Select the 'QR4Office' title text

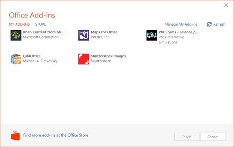[x=32, y=56]
